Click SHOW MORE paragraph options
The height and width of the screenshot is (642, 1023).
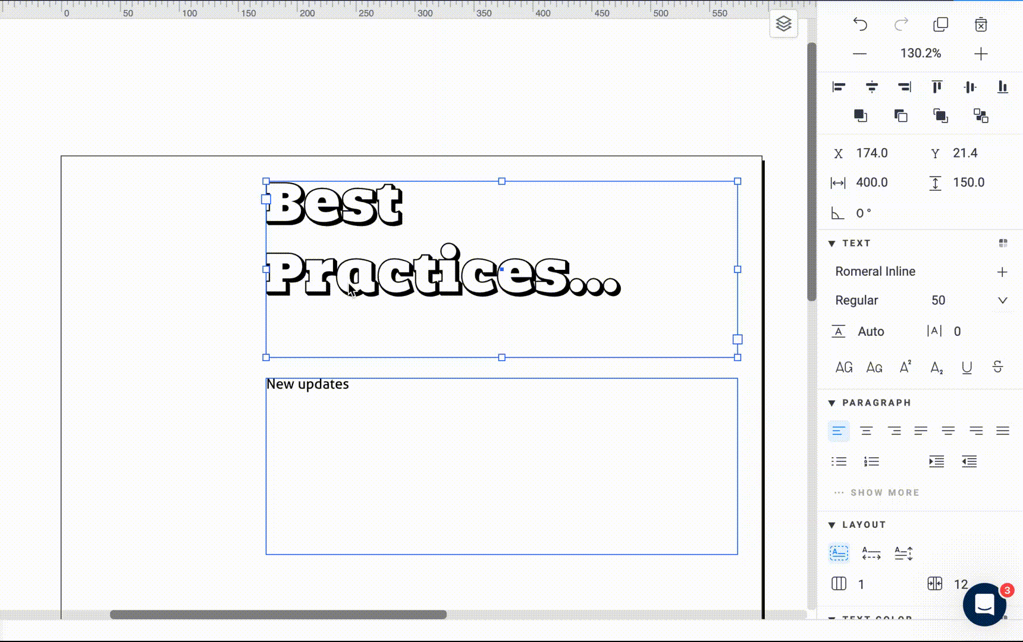point(884,493)
